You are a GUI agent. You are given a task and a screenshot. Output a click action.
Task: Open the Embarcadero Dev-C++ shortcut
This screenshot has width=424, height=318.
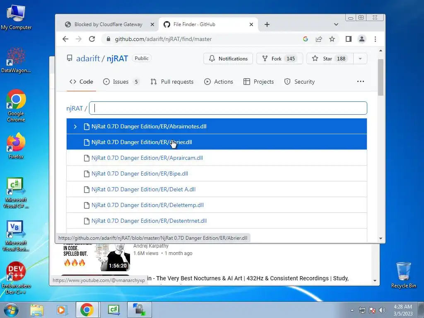click(16, 278)
